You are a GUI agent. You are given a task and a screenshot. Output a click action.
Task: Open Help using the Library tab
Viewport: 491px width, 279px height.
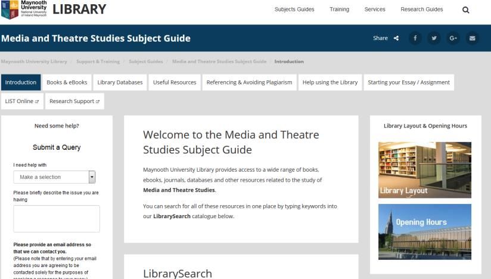[330, 82]
